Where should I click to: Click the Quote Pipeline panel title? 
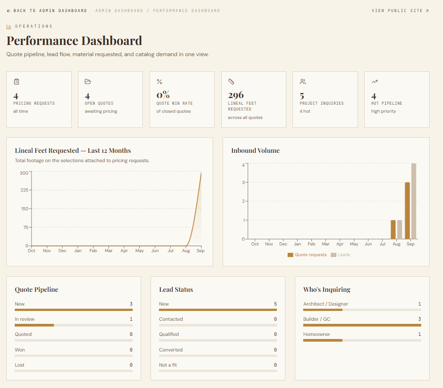pos(37,290)
